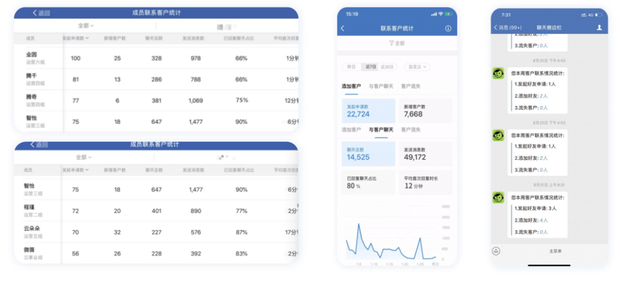Tap the green bot avatar on 8月31日 message
This screenshot has width=620, height=282.
pos(498,197)
